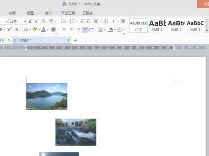209x156 pixels.
Task: Click the orange button at top right
Action: (203, 4)
